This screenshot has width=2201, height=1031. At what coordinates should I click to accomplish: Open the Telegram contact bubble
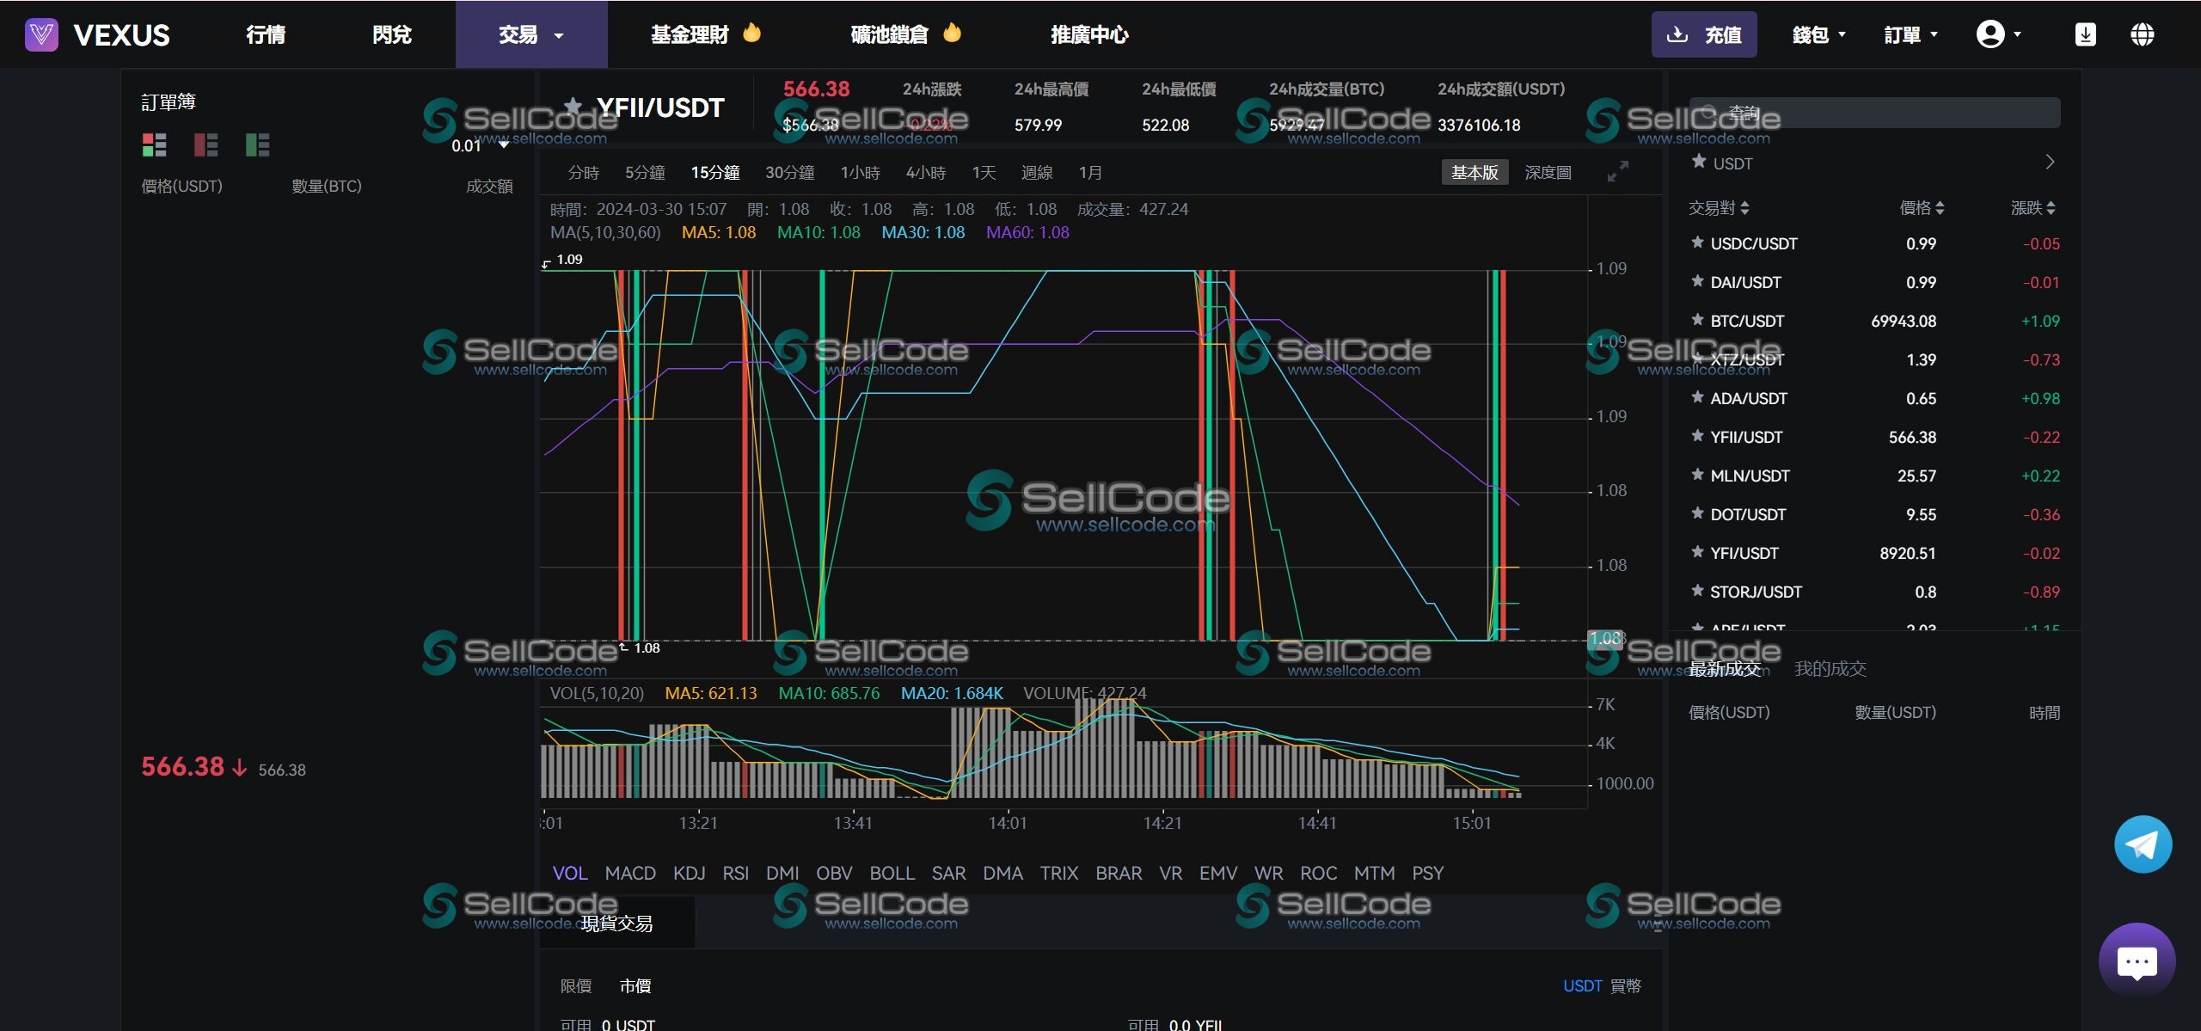tap(2143, 844)
